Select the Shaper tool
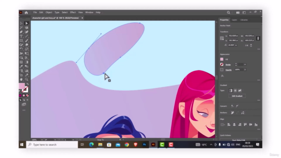The image size is (281, 158). pos(22,45)
